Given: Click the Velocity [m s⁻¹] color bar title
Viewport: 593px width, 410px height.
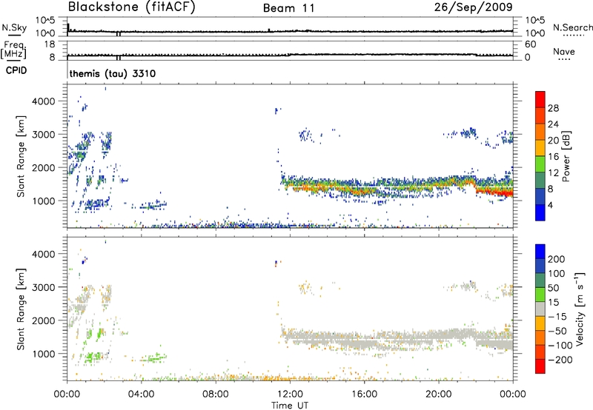Looking at the screenshot, I should click(x=580, y=309).
